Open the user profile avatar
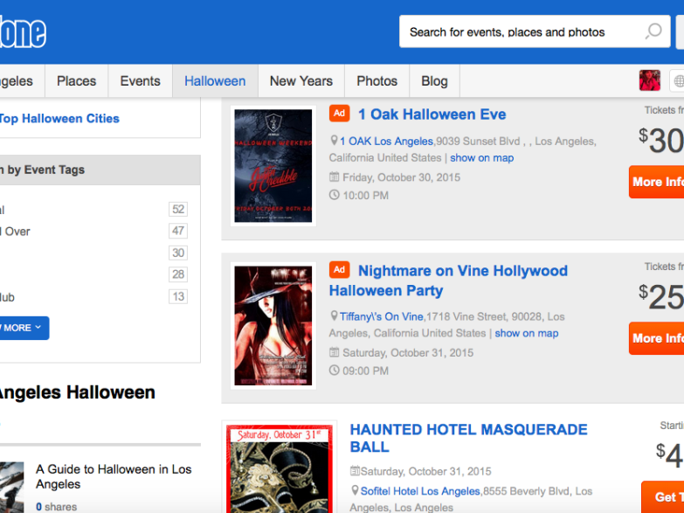The width and height of the screenshot is (684, 513). (x=650, y=80)
